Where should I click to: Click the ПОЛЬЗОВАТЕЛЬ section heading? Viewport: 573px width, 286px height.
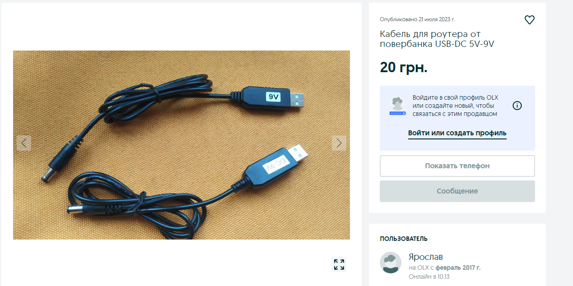404,239
